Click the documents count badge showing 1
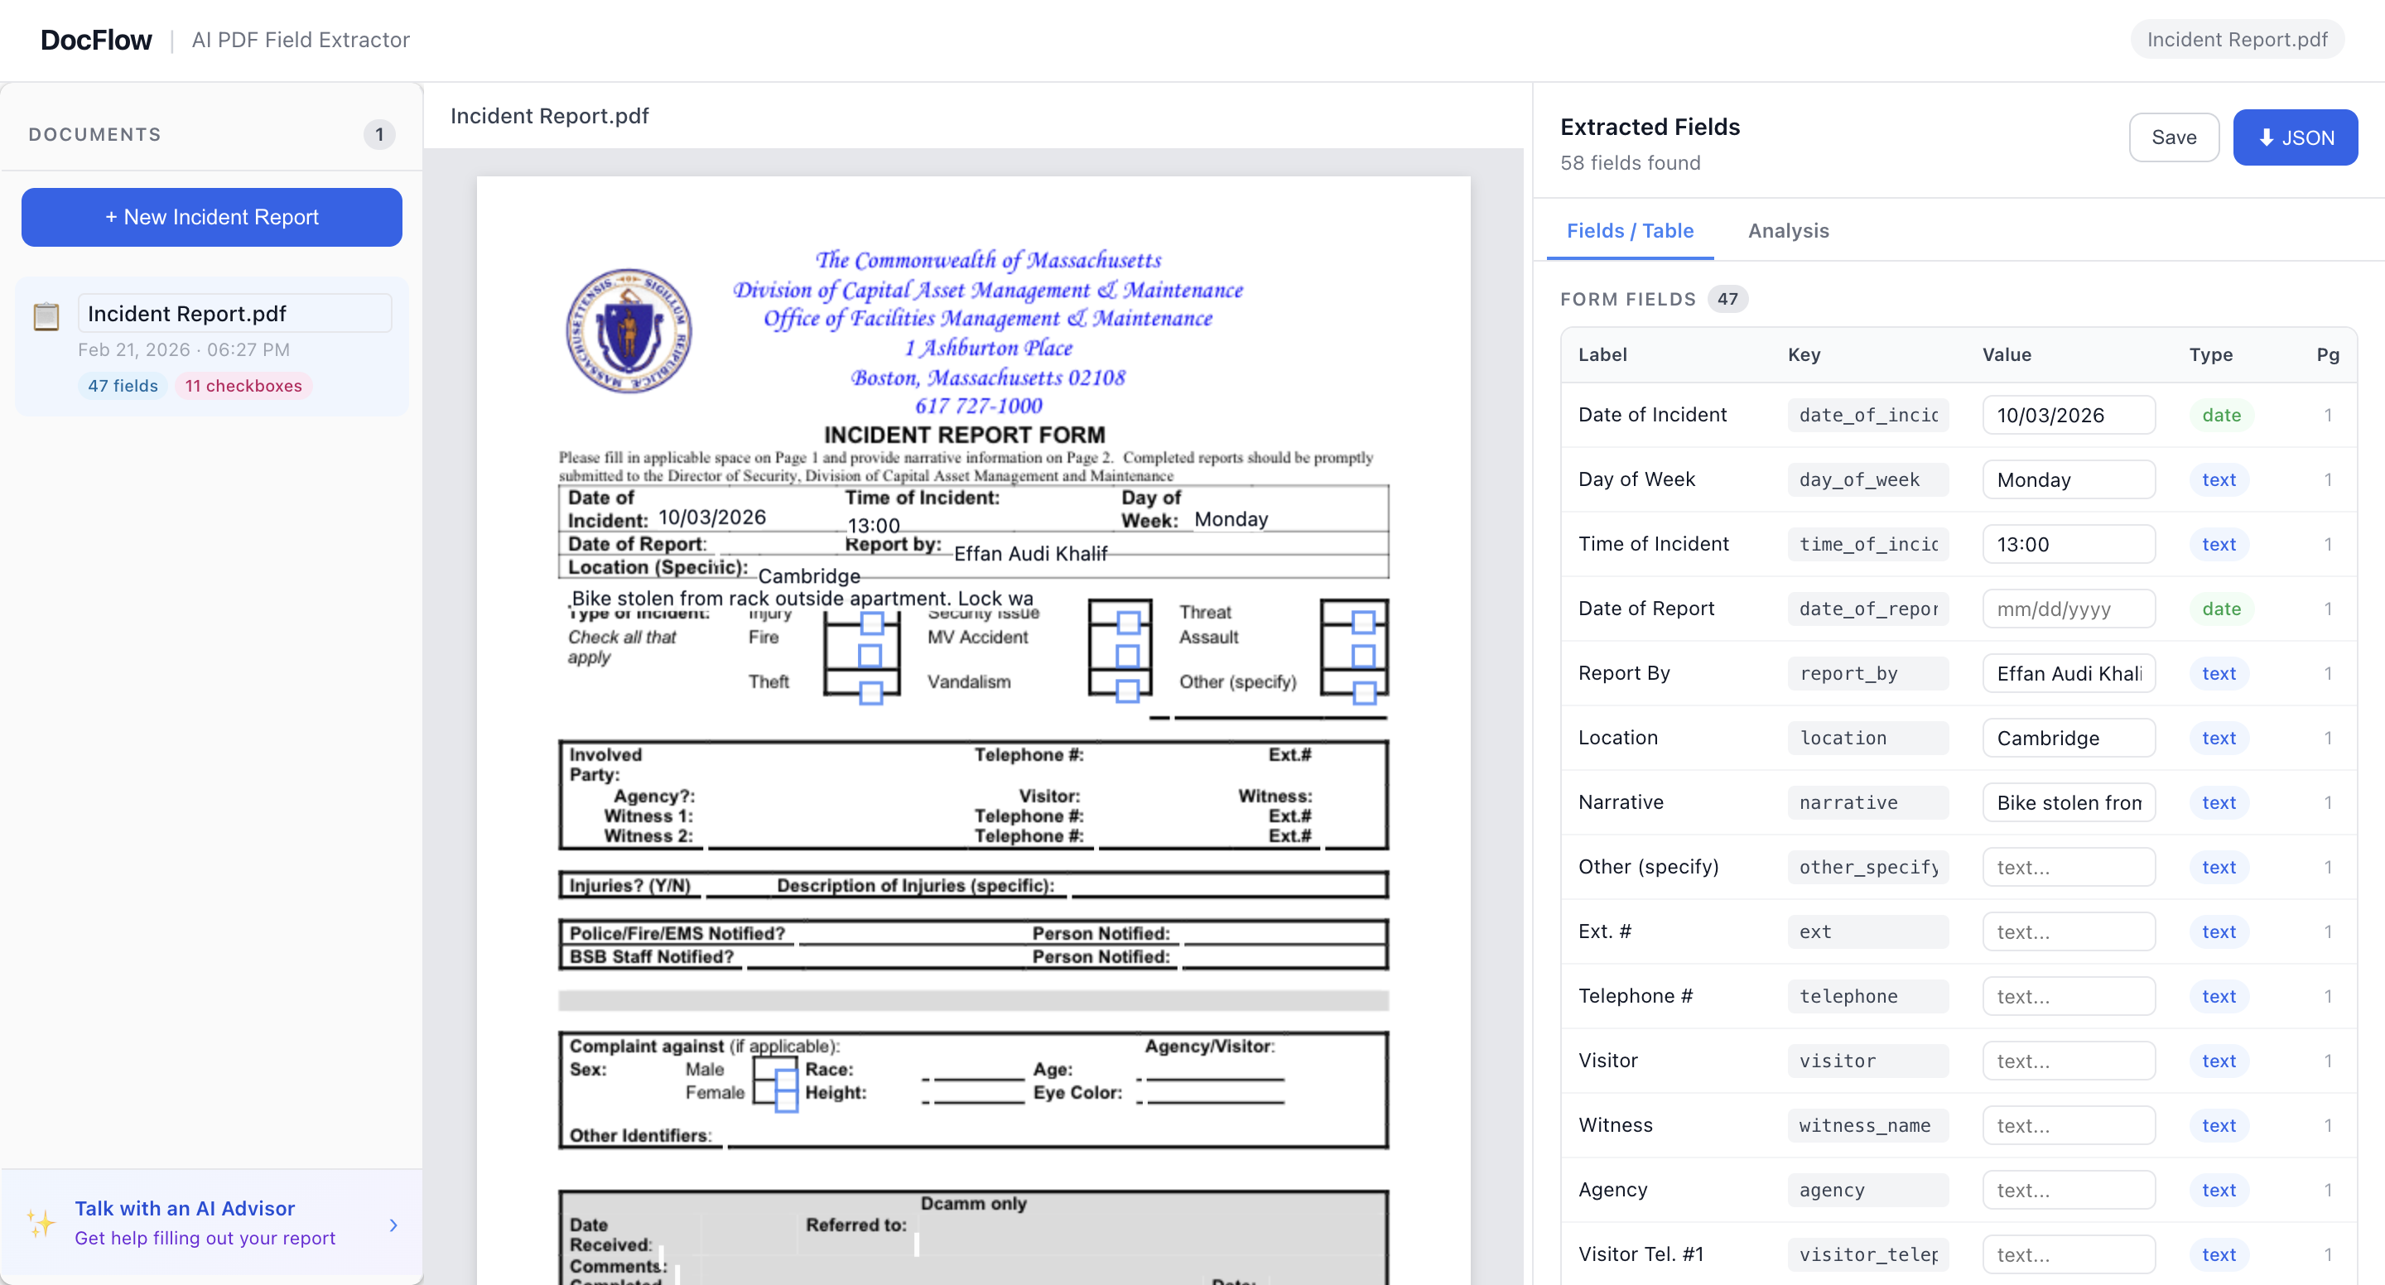This screenshot has width=2385, height=1285. pos(378,134)
